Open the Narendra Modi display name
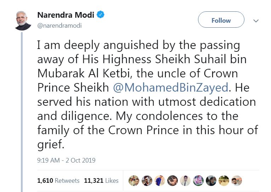Image resolution: width=271 pixels, height=192 pixels. (x=66, y=16)
